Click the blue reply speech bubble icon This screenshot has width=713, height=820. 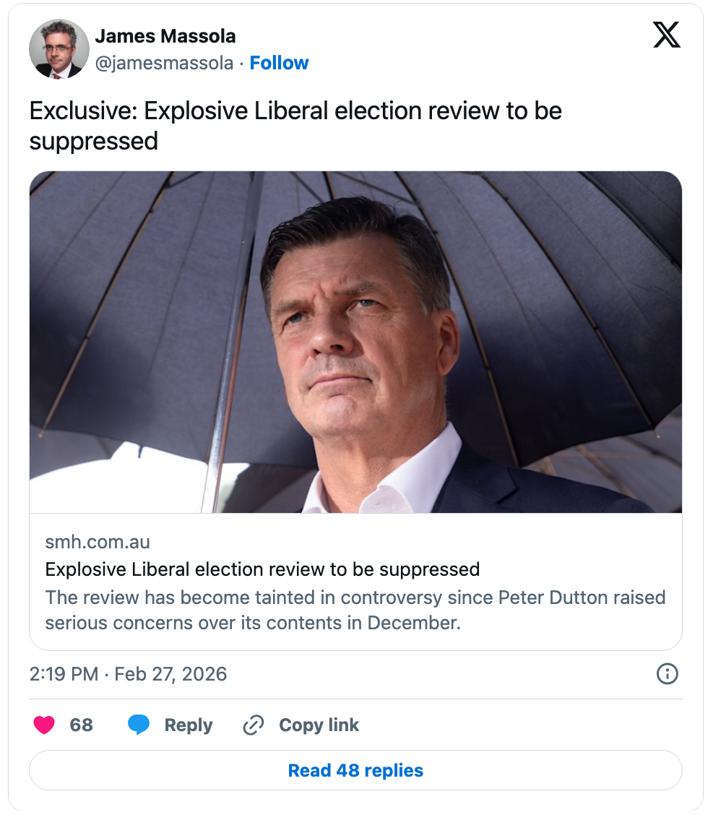coord(139,725)
